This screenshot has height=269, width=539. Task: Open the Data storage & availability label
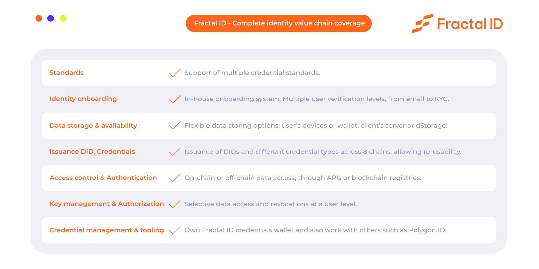coord(93,125)
